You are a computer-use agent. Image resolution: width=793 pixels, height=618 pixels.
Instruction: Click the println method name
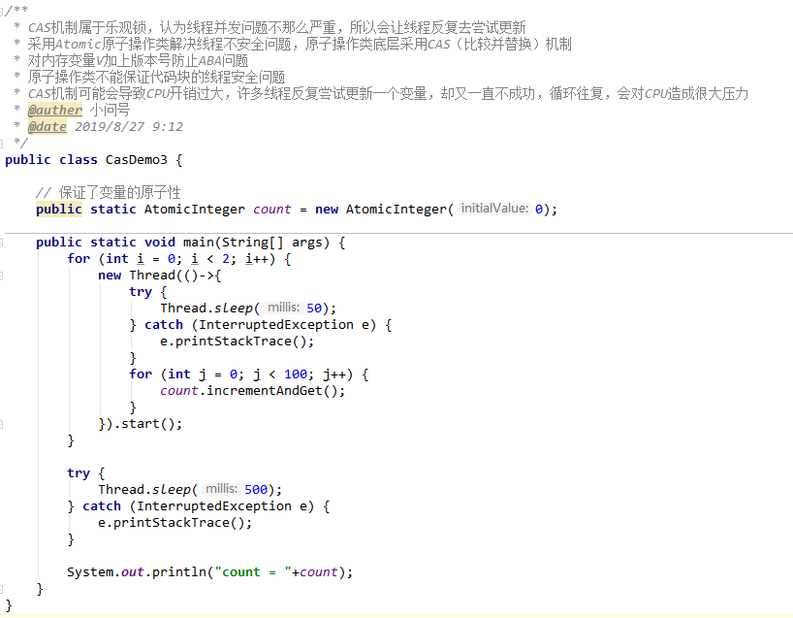(x=179, y=572)
